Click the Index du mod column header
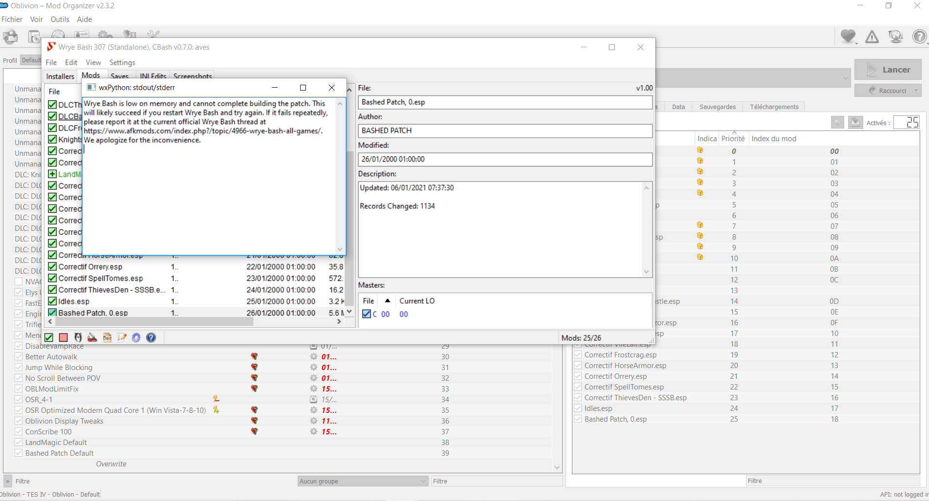Screen dimensions: 929x501 tap(774, 138)
